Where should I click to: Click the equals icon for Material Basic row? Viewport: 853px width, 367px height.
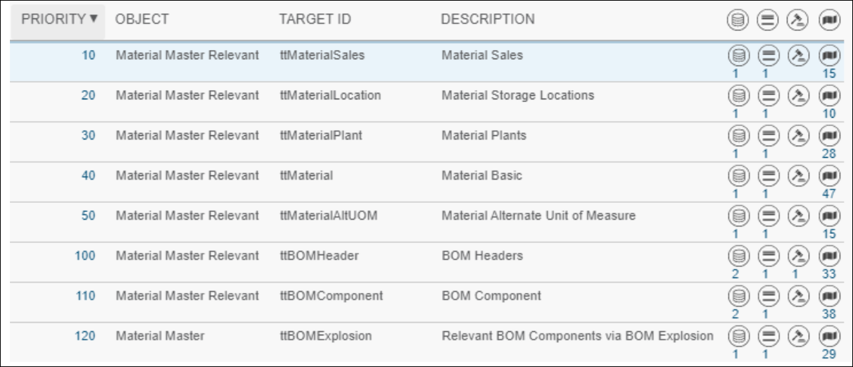pos(767,176)
